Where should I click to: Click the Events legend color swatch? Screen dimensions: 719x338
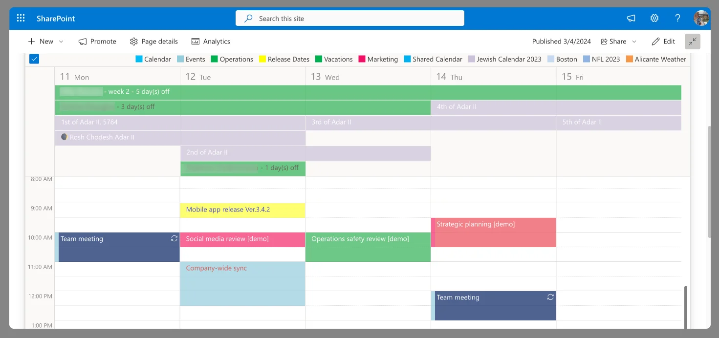click(x=180, y=59)
